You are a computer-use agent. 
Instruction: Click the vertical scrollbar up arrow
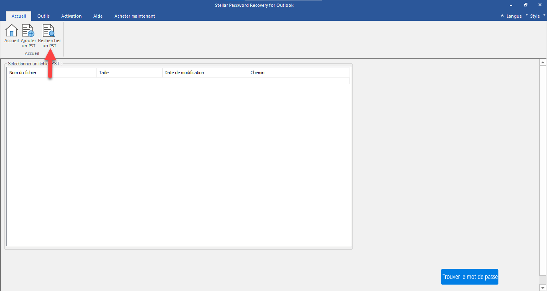[543, 63]
